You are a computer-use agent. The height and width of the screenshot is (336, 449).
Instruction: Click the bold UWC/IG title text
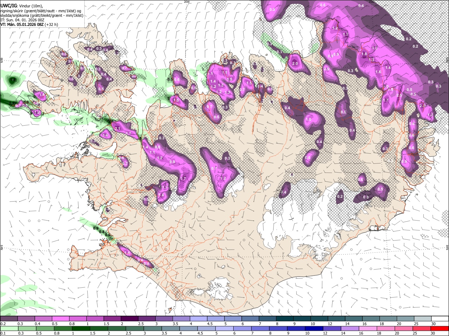pyautogui.click(x=9, y=6)
